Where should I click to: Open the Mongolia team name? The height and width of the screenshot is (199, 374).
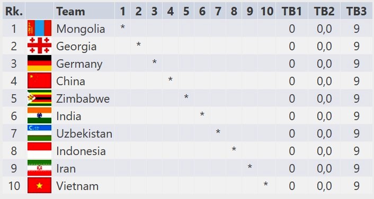tap(81, 29)
